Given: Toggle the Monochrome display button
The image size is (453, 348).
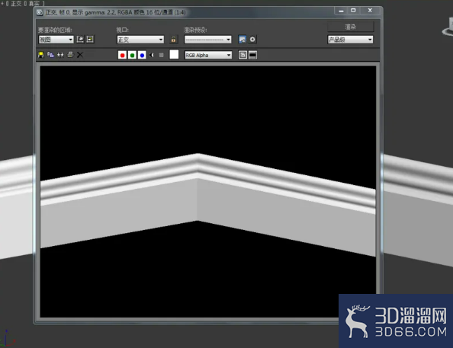Looking at the screenshot, I should (161, 55).
